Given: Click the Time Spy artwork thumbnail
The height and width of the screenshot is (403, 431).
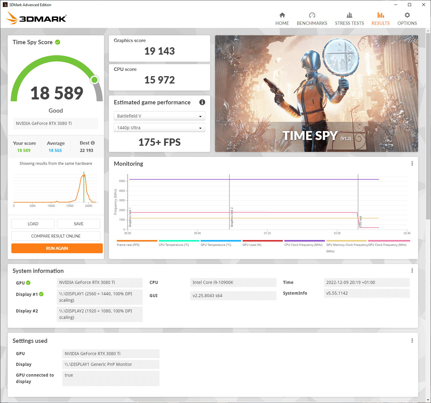Looking at the screenshot, I should [x=316, y=94].
